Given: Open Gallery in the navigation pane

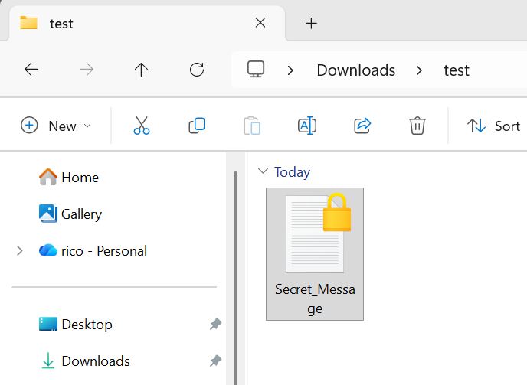Looking at the screenshot, I should [70, 214].
